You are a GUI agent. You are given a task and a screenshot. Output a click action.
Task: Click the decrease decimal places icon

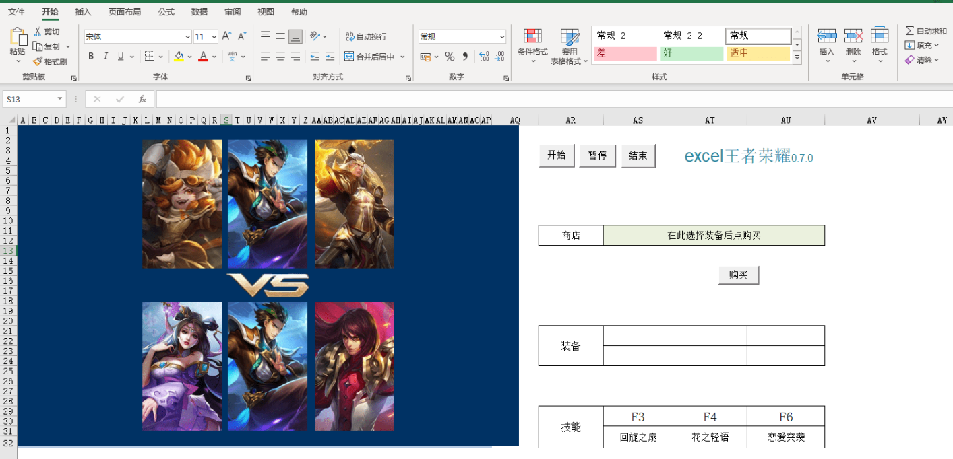[x=499, y=57]
